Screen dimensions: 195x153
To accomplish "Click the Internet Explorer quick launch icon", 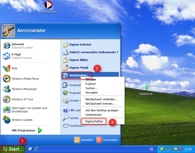I will [x=37, y=149].
